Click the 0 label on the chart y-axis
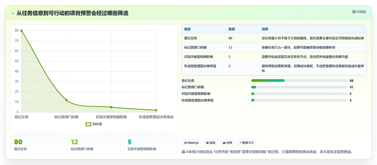 click(18, 112)
